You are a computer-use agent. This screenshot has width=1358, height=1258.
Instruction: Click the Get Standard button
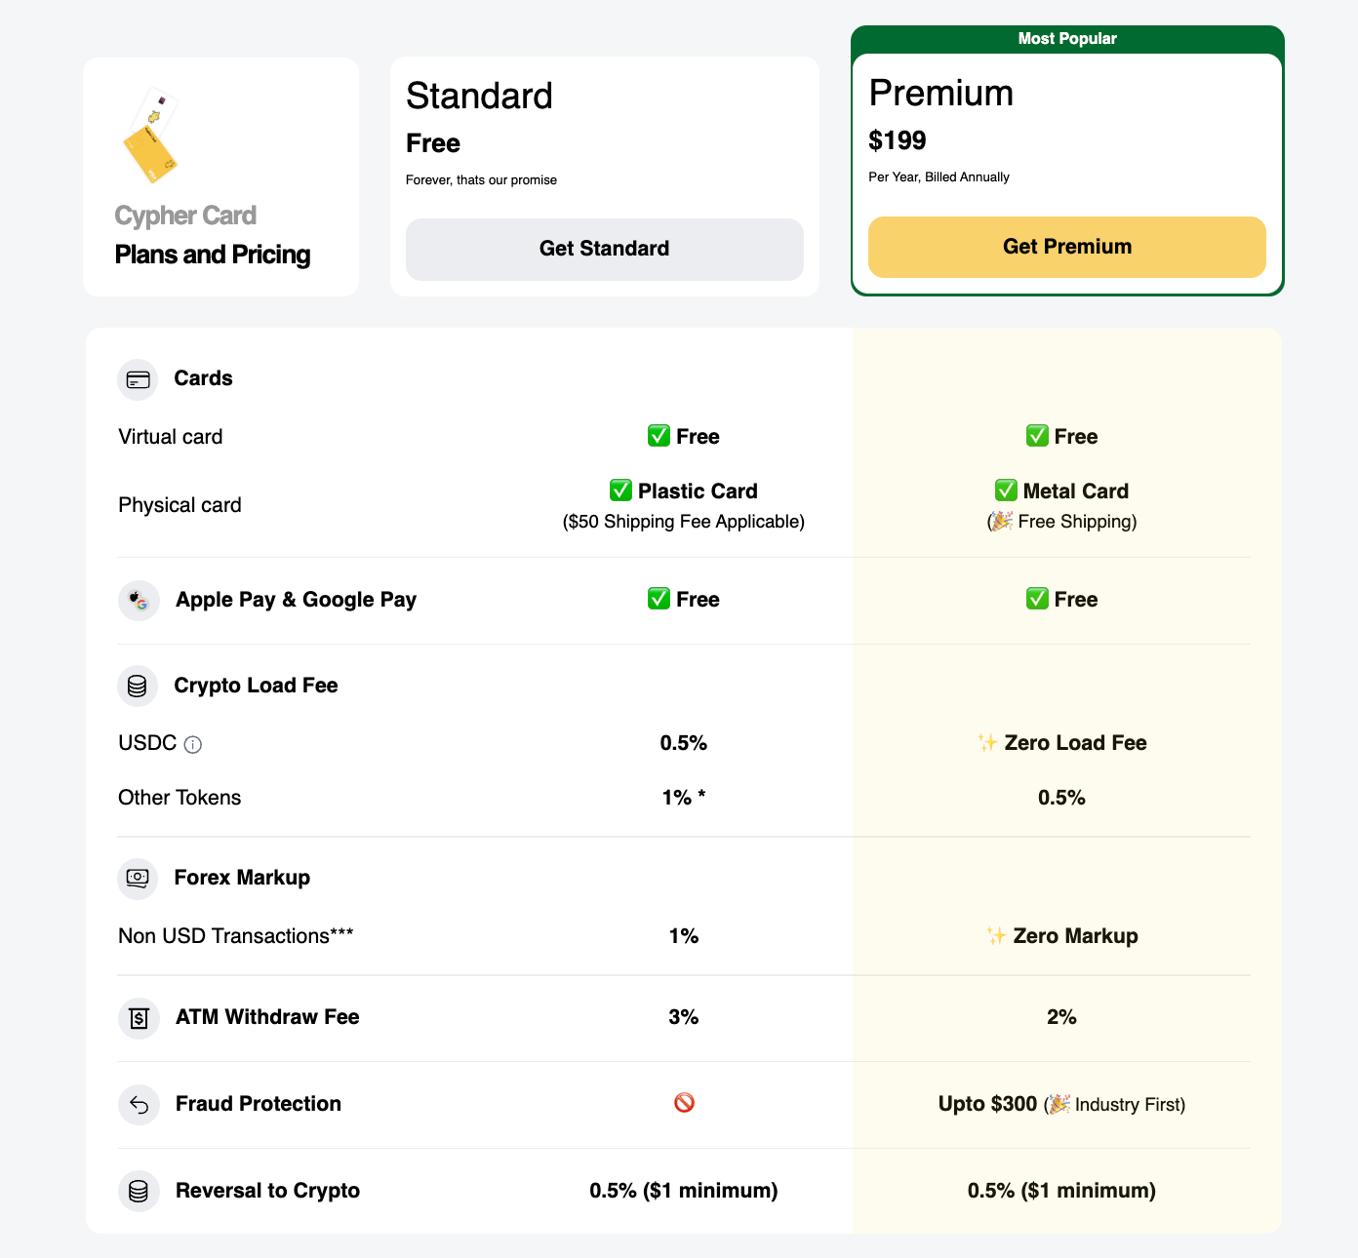click(x=604, y=249)
